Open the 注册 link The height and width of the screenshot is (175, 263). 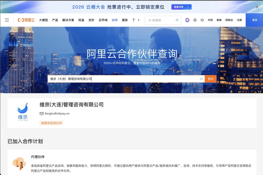coord(239,20)
